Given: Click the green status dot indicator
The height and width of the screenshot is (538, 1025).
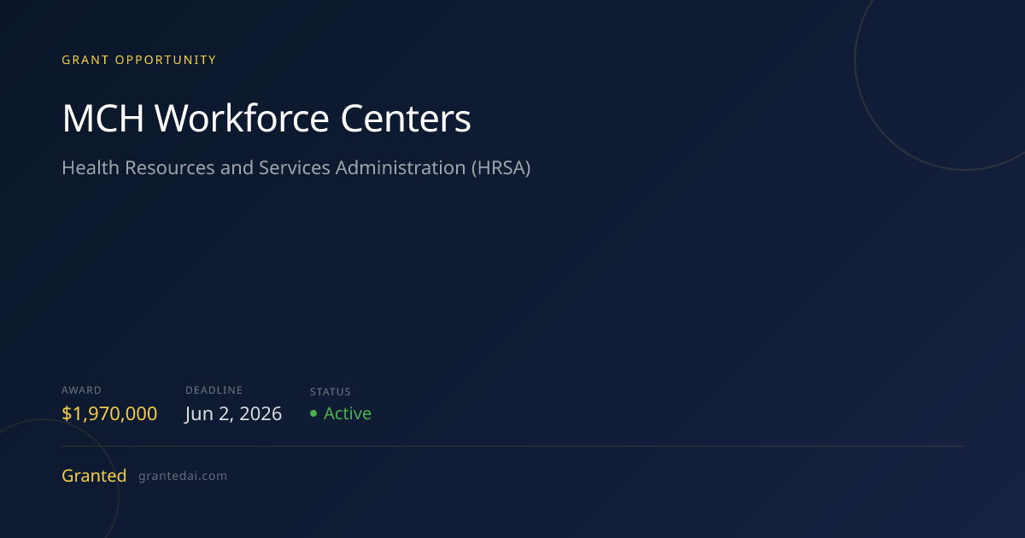Looking at the screenshot, I should point(313,413).
